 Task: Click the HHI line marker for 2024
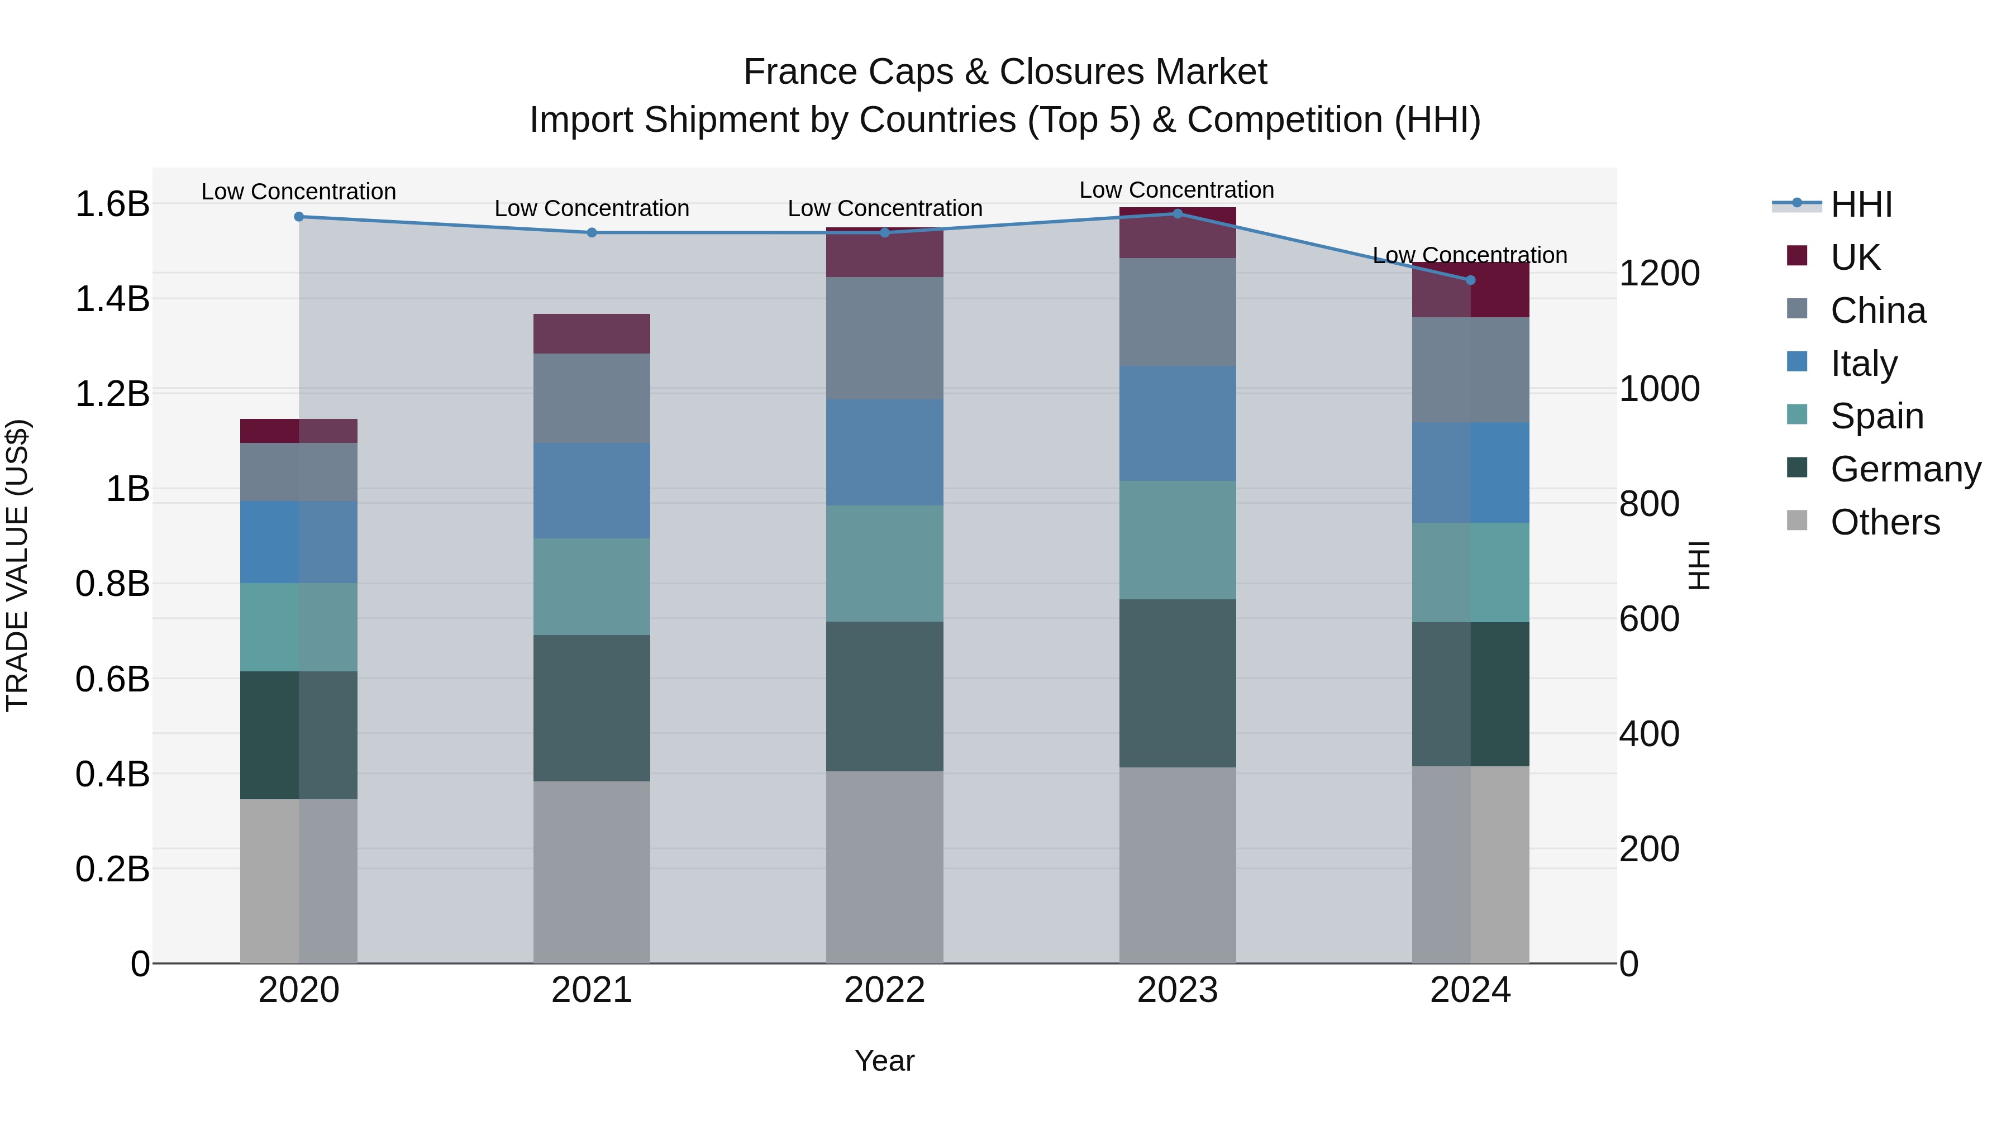(1471, 280)
